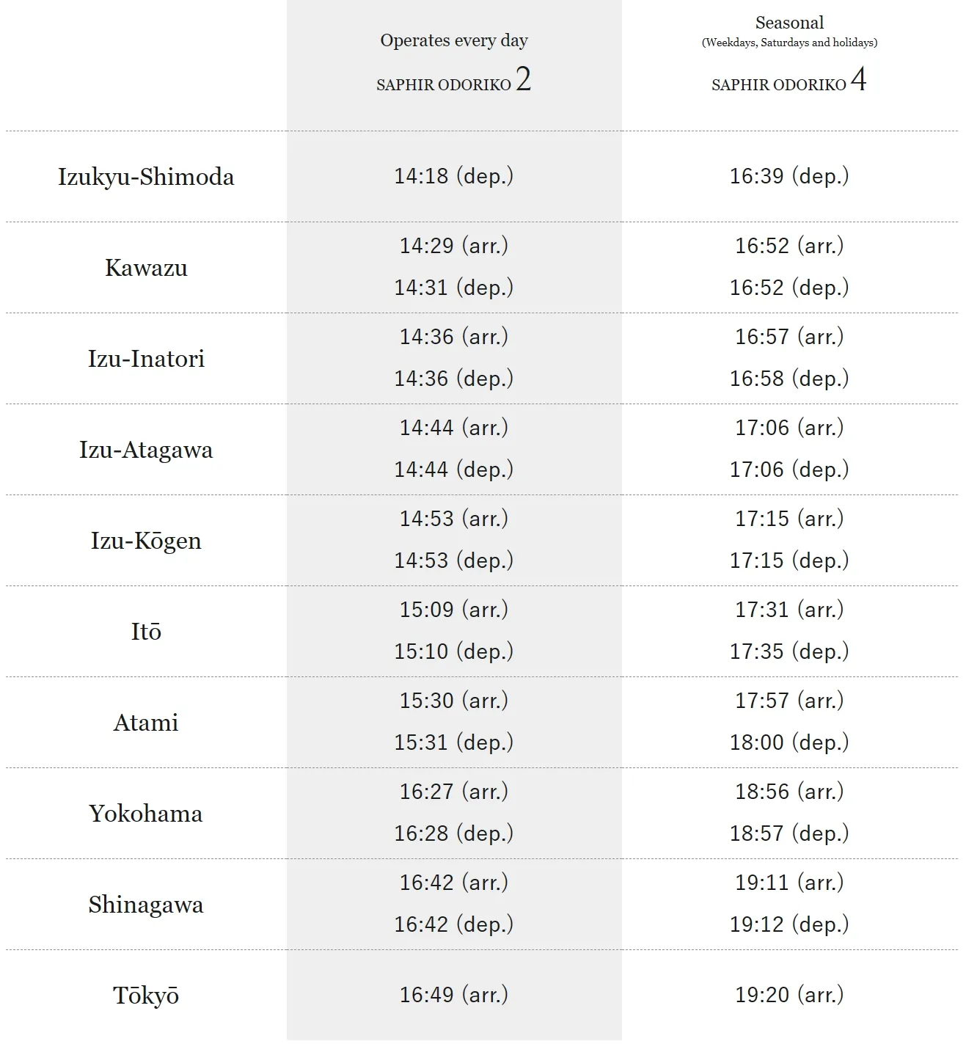Click the Saphir Odoriko 2 column header
966x1044 pixels.
click(x=453, y=81)
